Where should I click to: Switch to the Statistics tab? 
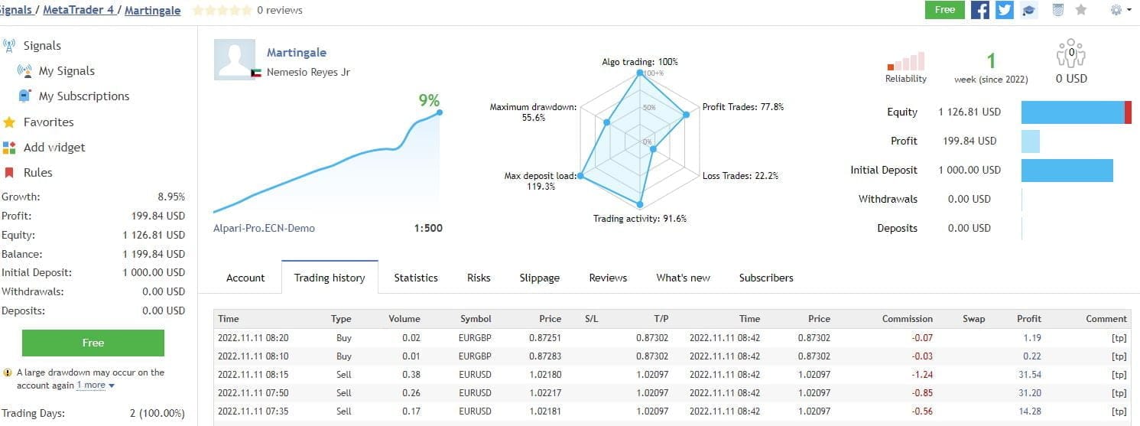pyautogui.click(x=416, y=278)
